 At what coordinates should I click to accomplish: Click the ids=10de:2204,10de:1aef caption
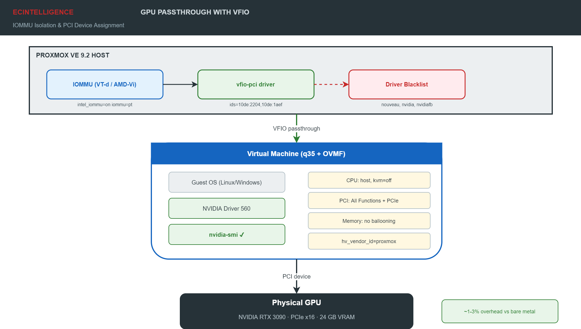point(256,104)
